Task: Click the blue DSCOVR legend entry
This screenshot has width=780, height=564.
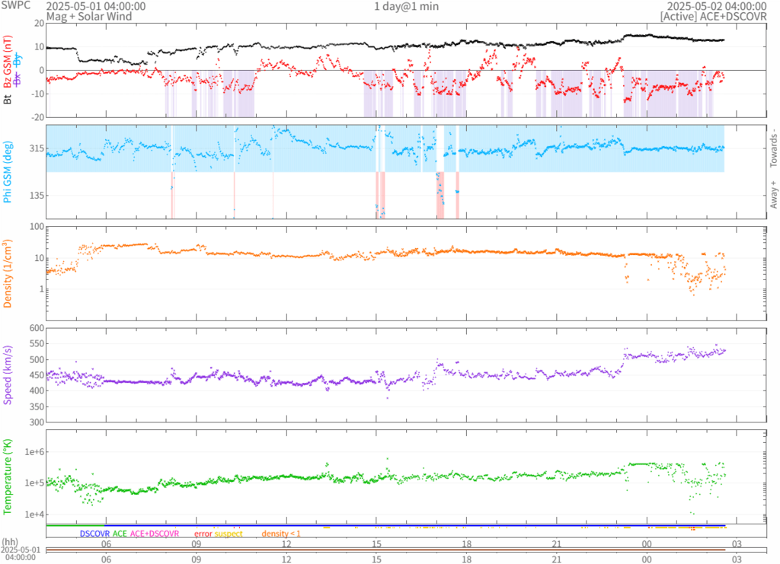Action: [94, 534]
